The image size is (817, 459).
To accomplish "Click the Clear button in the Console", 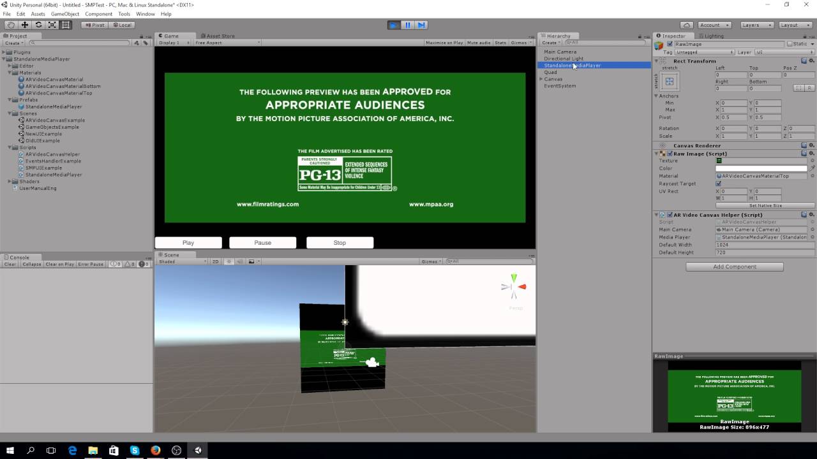I will (10, 264).
